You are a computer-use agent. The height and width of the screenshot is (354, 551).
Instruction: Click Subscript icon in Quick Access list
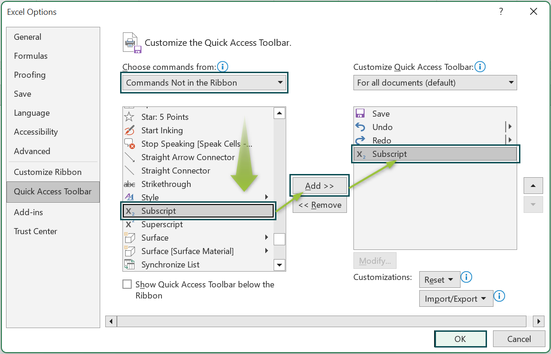[x=361, y=154]
